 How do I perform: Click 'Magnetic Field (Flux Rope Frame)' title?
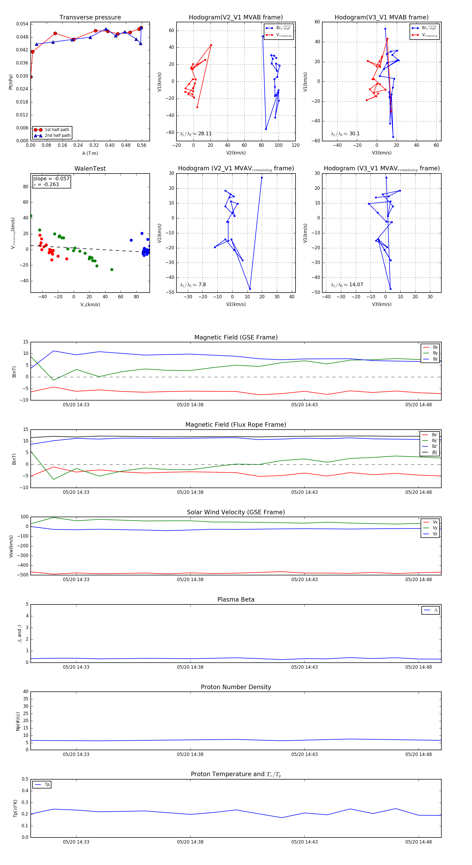(236, 425)
